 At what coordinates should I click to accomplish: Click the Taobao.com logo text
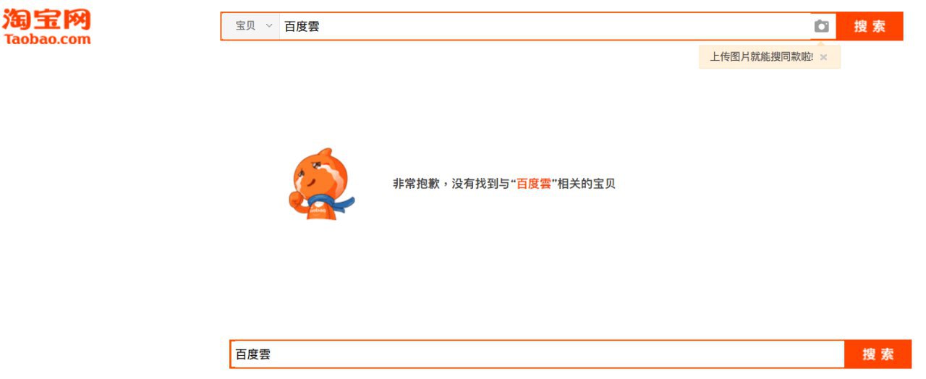(x=47, y=39)
